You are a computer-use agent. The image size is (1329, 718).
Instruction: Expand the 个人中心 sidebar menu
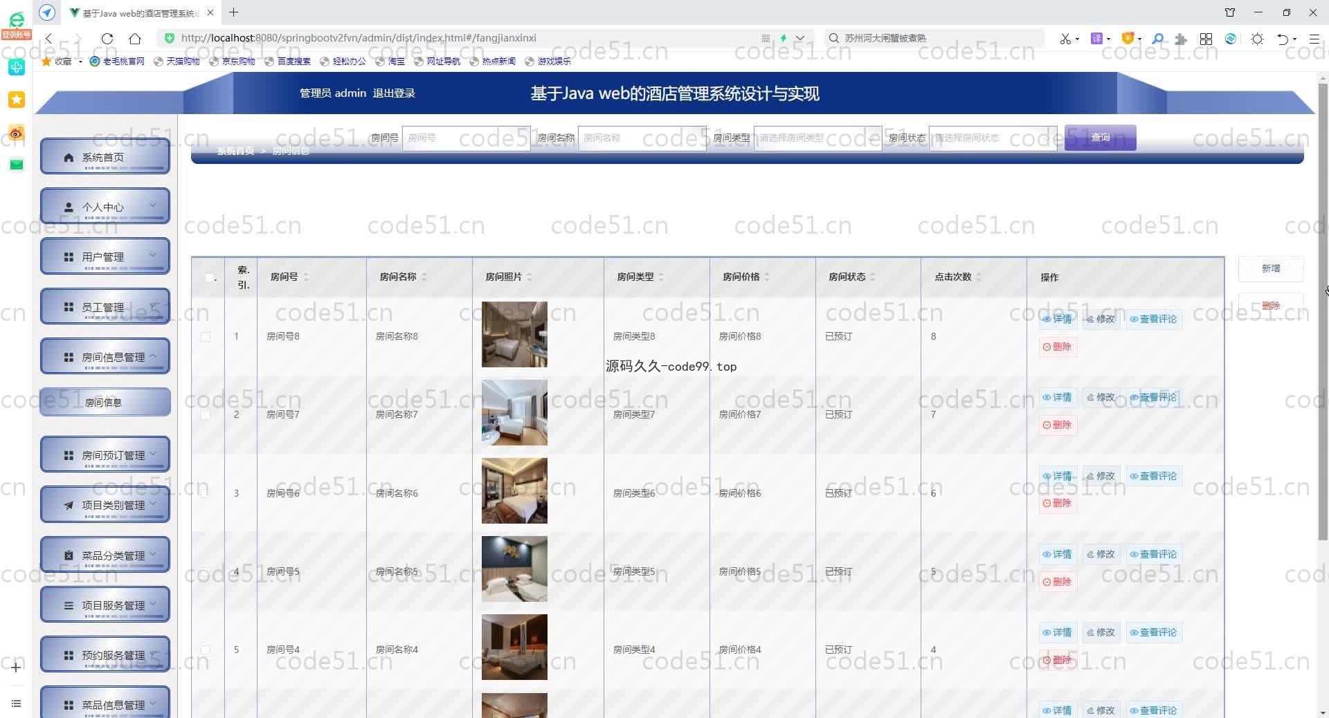click(x=105, y=206)
